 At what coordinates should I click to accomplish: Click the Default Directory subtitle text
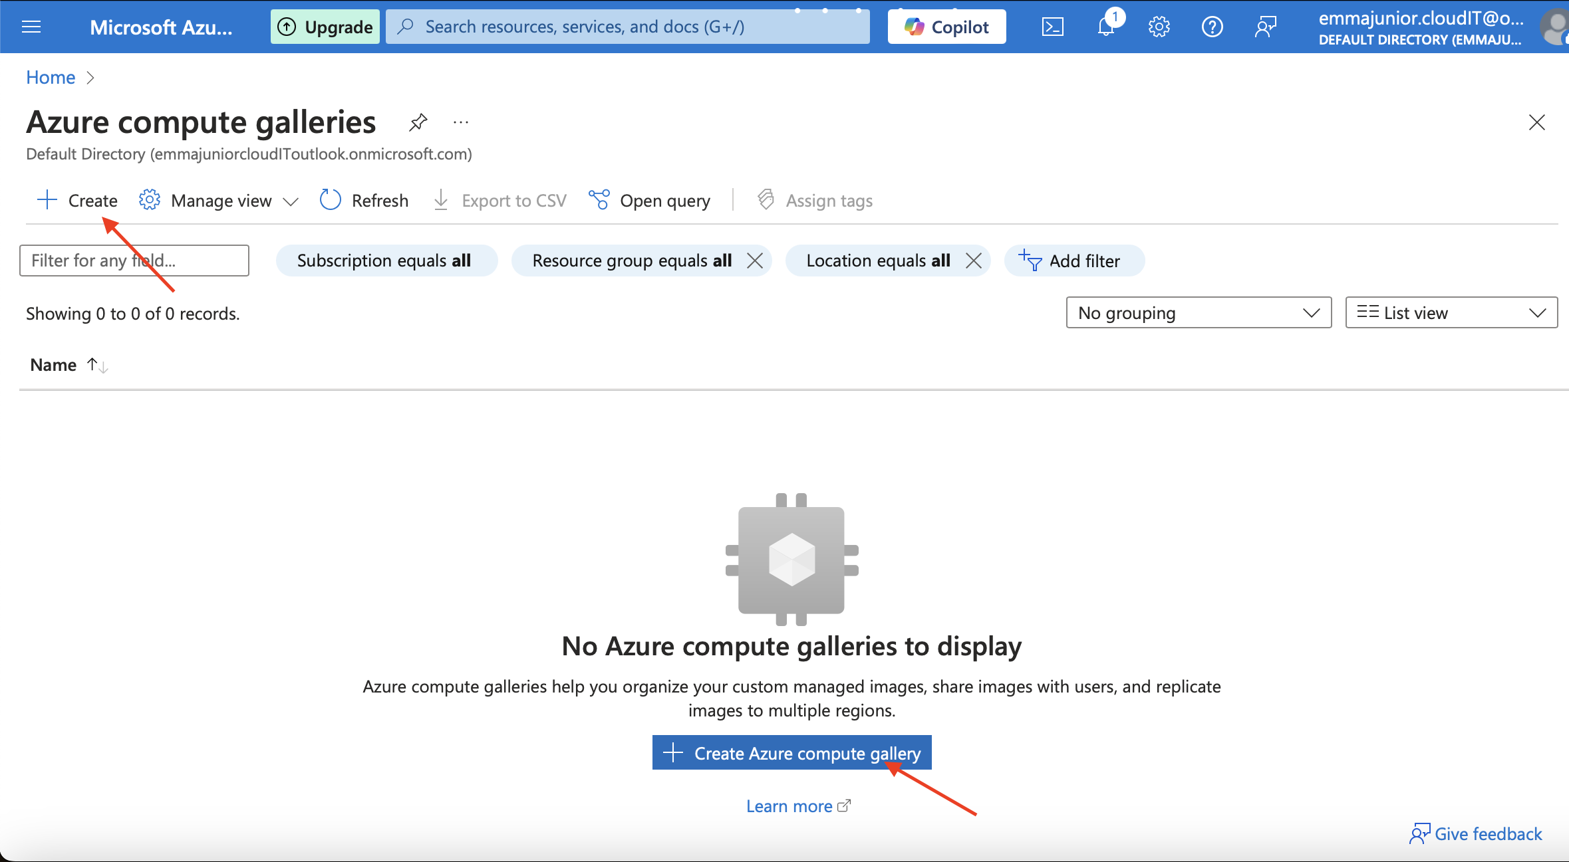click(249, 154)
